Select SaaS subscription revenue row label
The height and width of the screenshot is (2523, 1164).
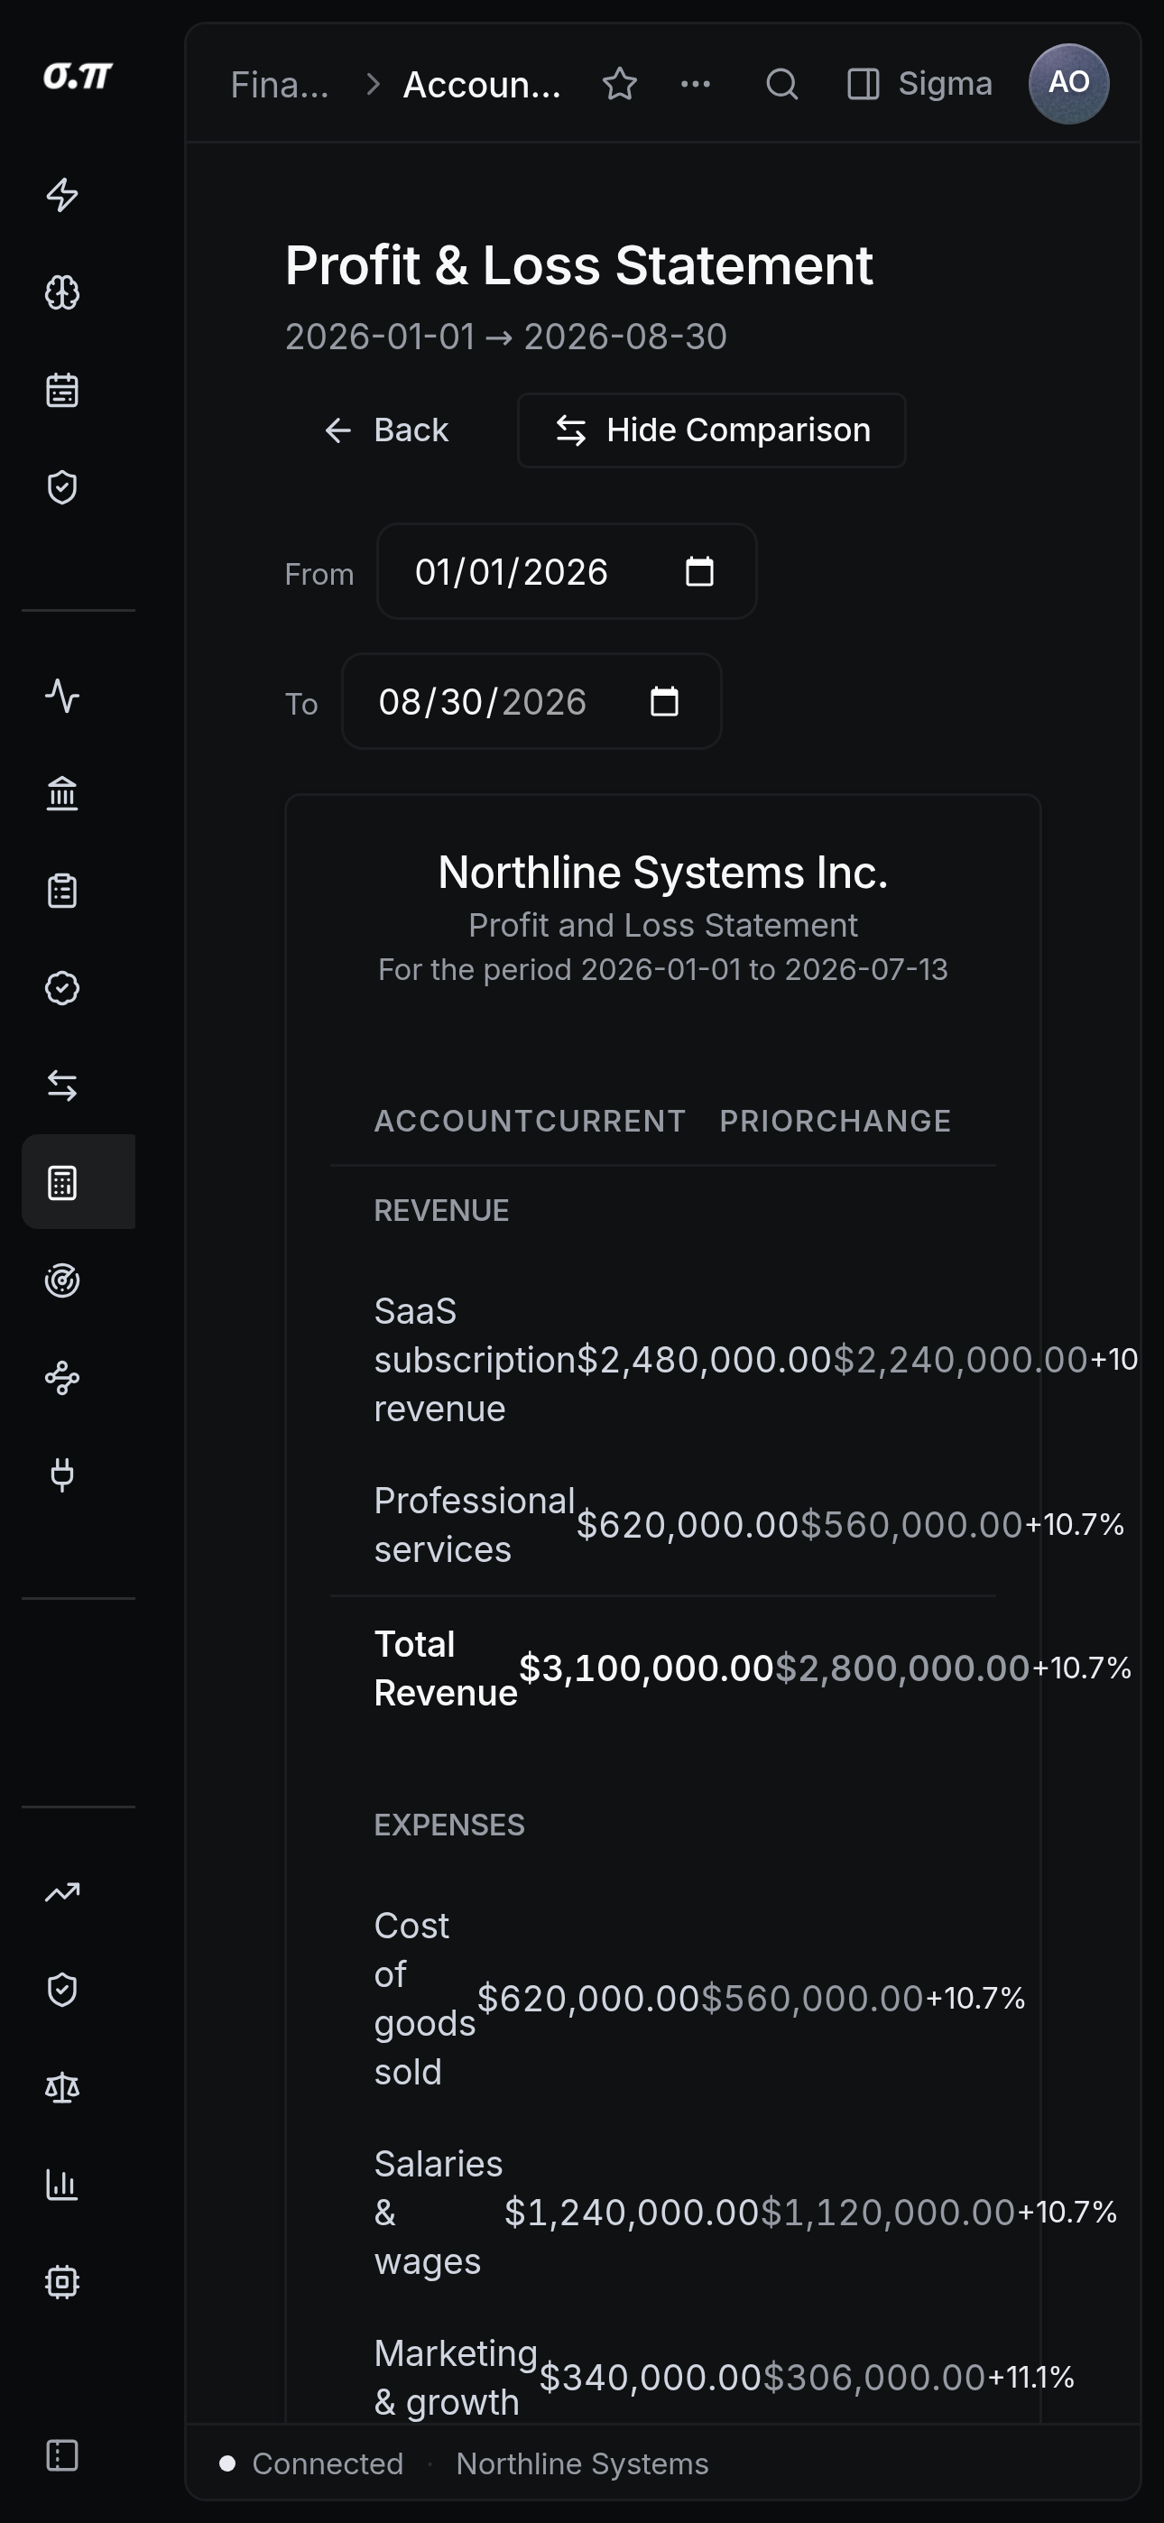pos(476,1360)
